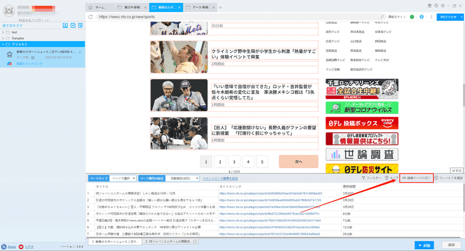Click the 新型コロナウイルス green banner
Screen dimensions: 465x251
(362, 108)
